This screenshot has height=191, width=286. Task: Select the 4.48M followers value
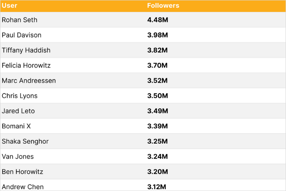[157, 20]
